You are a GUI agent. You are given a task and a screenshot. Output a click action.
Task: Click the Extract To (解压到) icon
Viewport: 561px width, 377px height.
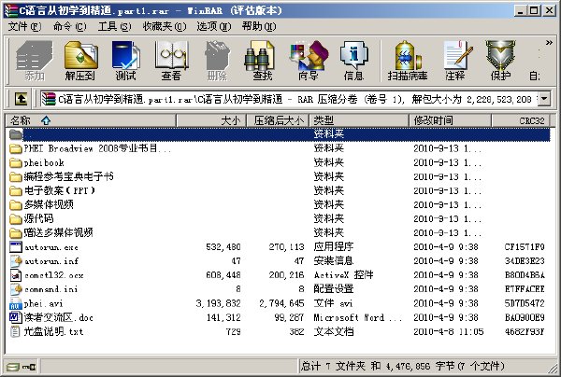coord(80,60)
